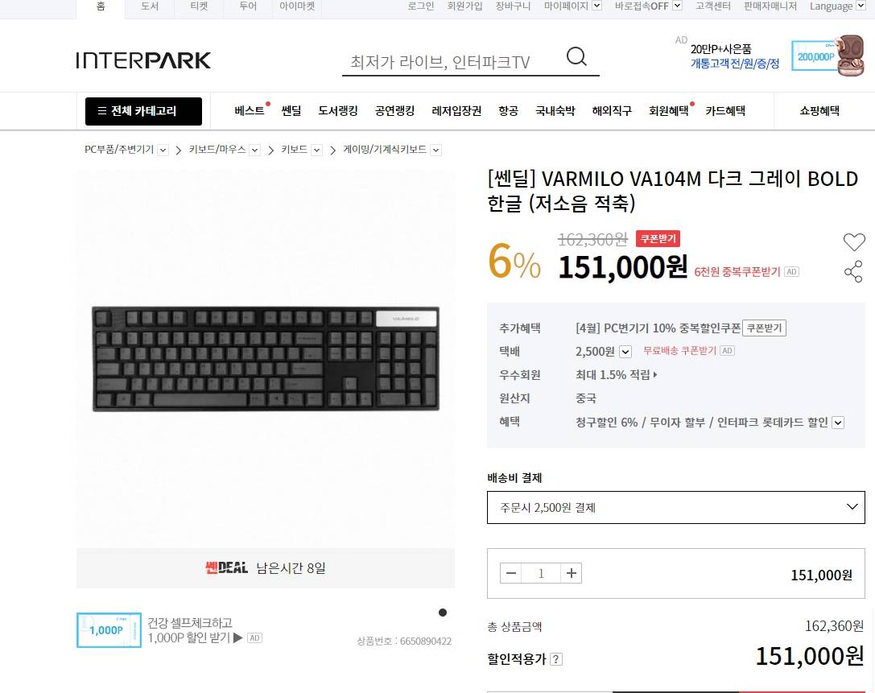Screen dimensions: 875x693
Task: Open the 전체 카테고리 hamburger menu
Action: click(143, 111)
